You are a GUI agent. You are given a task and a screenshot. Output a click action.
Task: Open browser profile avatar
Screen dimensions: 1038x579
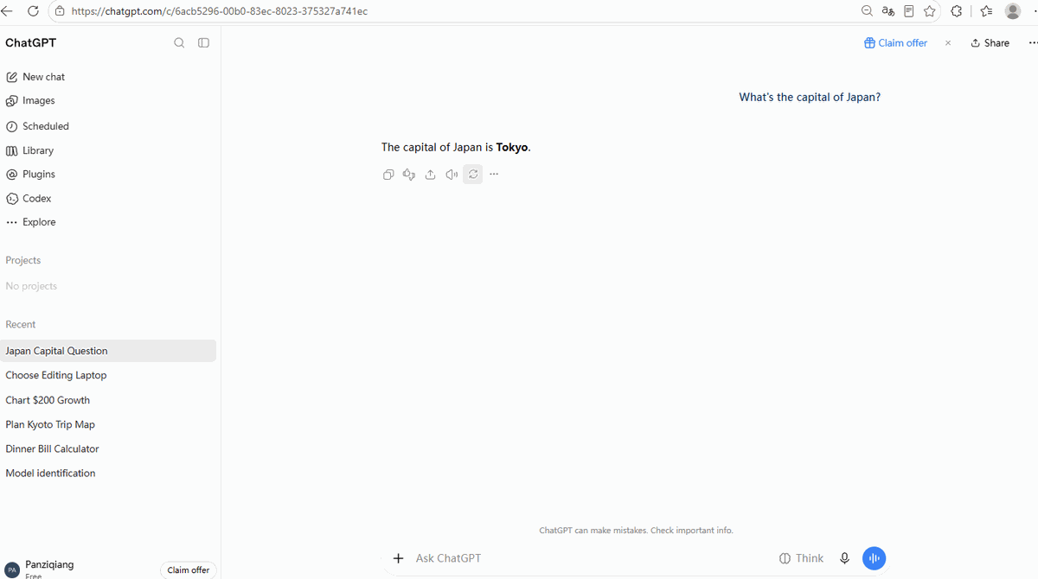(x=1013, y=11)
